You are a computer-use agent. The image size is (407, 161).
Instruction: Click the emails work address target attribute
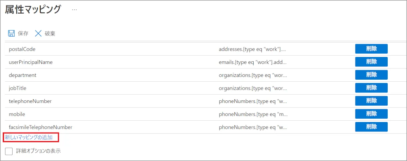252,62
